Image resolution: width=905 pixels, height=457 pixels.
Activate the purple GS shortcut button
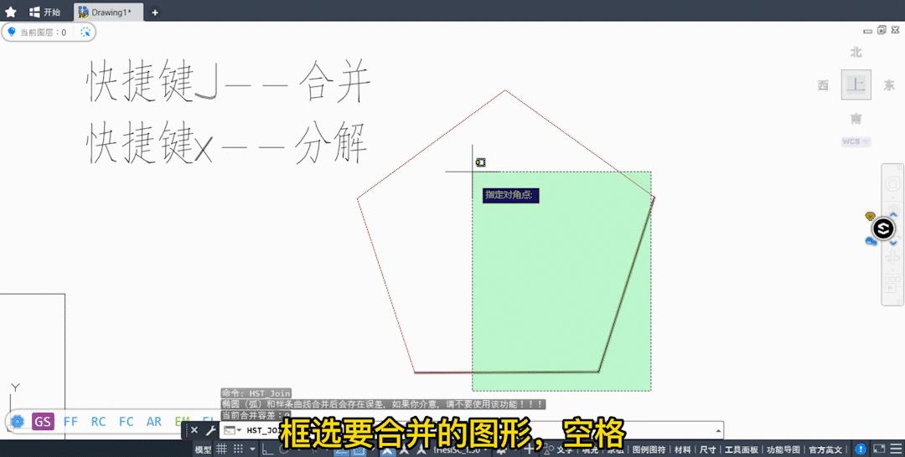pos(43,421)
